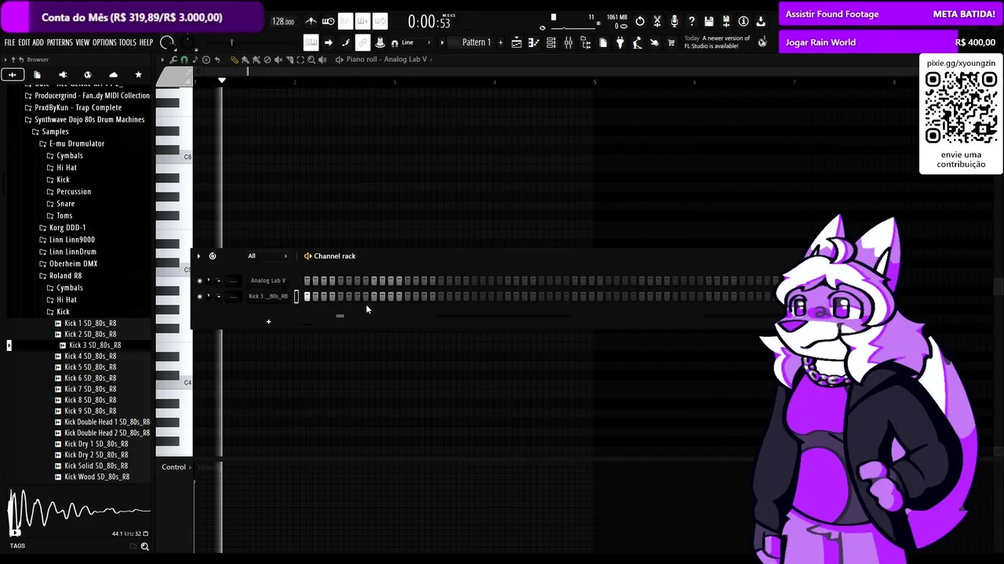Open the channel rack menu arrow
The width and height of the screenshot is (1004, 564).
pyautogui.click(x=198, y=256)
